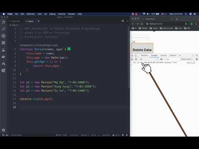Click the source file link of console log

point(191,62)
